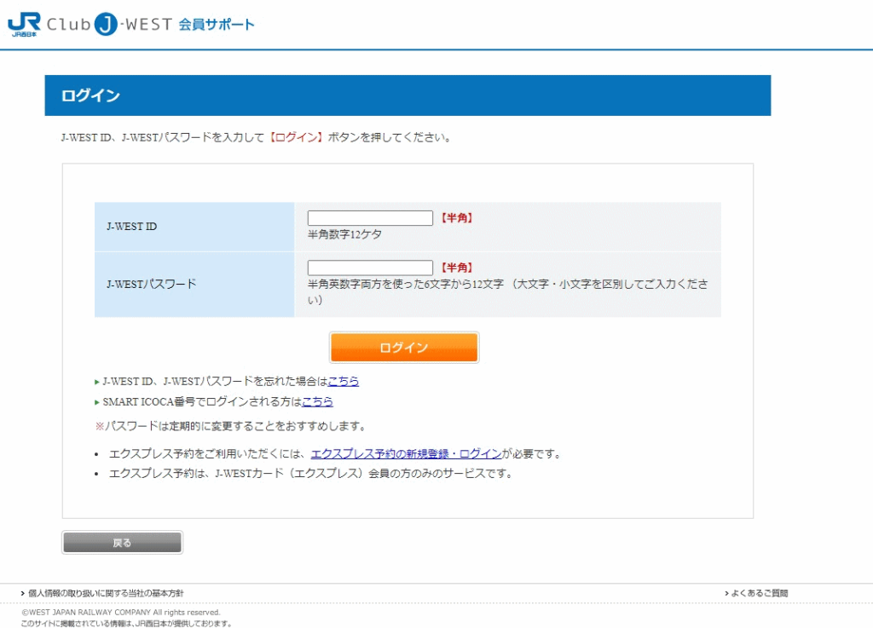This screenshot has height=628, width=873.
Task: Click the 会員サポート header text
Action: point(217,25)
